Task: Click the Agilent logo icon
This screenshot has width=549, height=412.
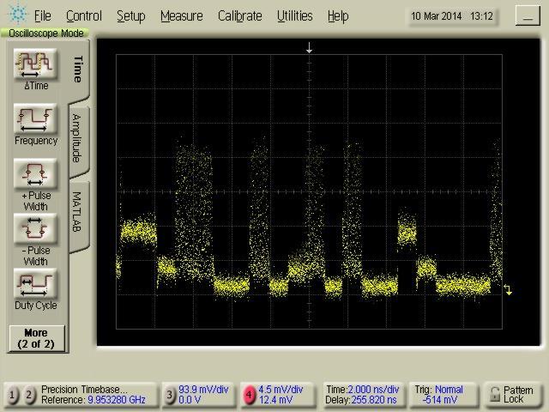Action: pos(17,14)
